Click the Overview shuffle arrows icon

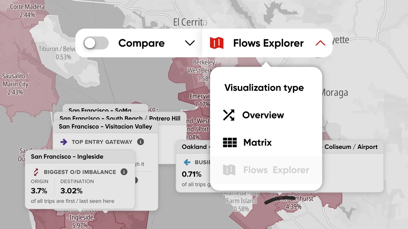point(229,115)
